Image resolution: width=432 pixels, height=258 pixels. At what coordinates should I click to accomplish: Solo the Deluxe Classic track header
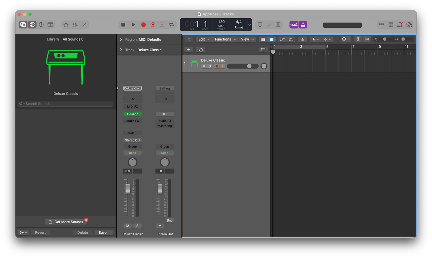click(210, 66)
